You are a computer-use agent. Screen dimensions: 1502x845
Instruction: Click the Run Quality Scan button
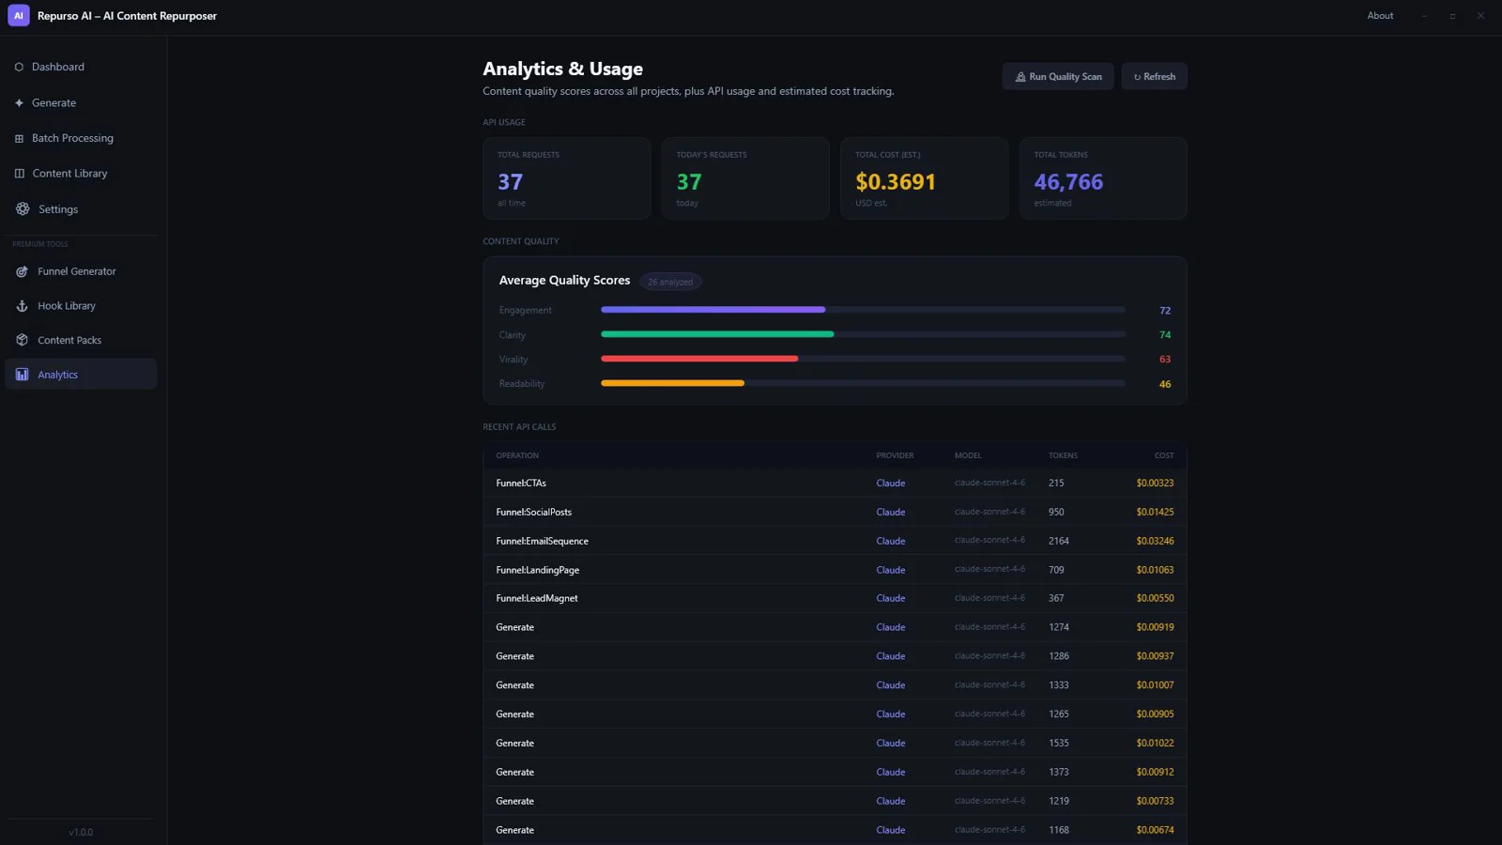coord(1058,77)
